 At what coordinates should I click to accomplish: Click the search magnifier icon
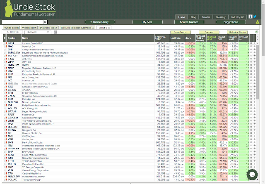[45, 22]
